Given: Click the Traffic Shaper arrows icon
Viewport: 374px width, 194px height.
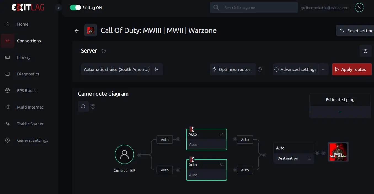Looking at the screenshot, I should (x=7, y=124).
